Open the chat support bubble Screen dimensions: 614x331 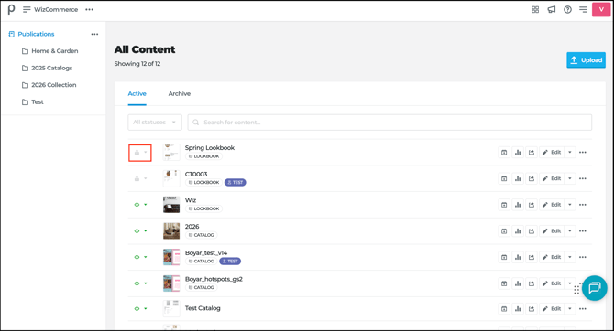(594, 288)
